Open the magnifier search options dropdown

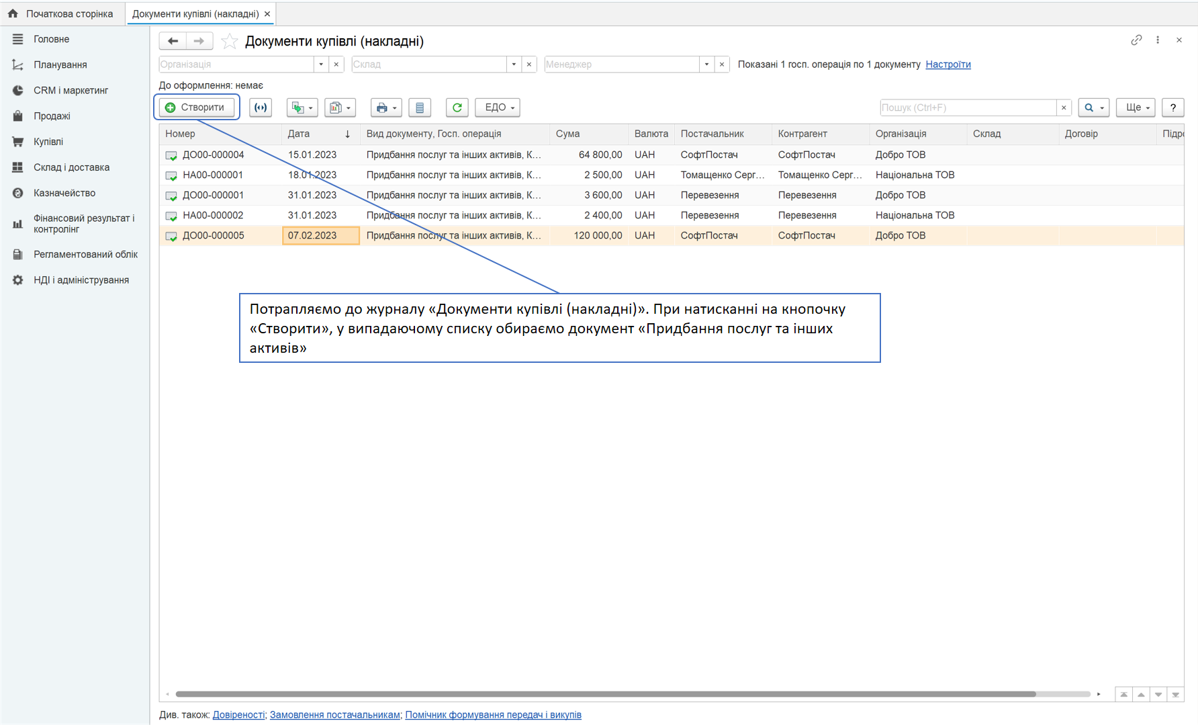[1094, 108]
